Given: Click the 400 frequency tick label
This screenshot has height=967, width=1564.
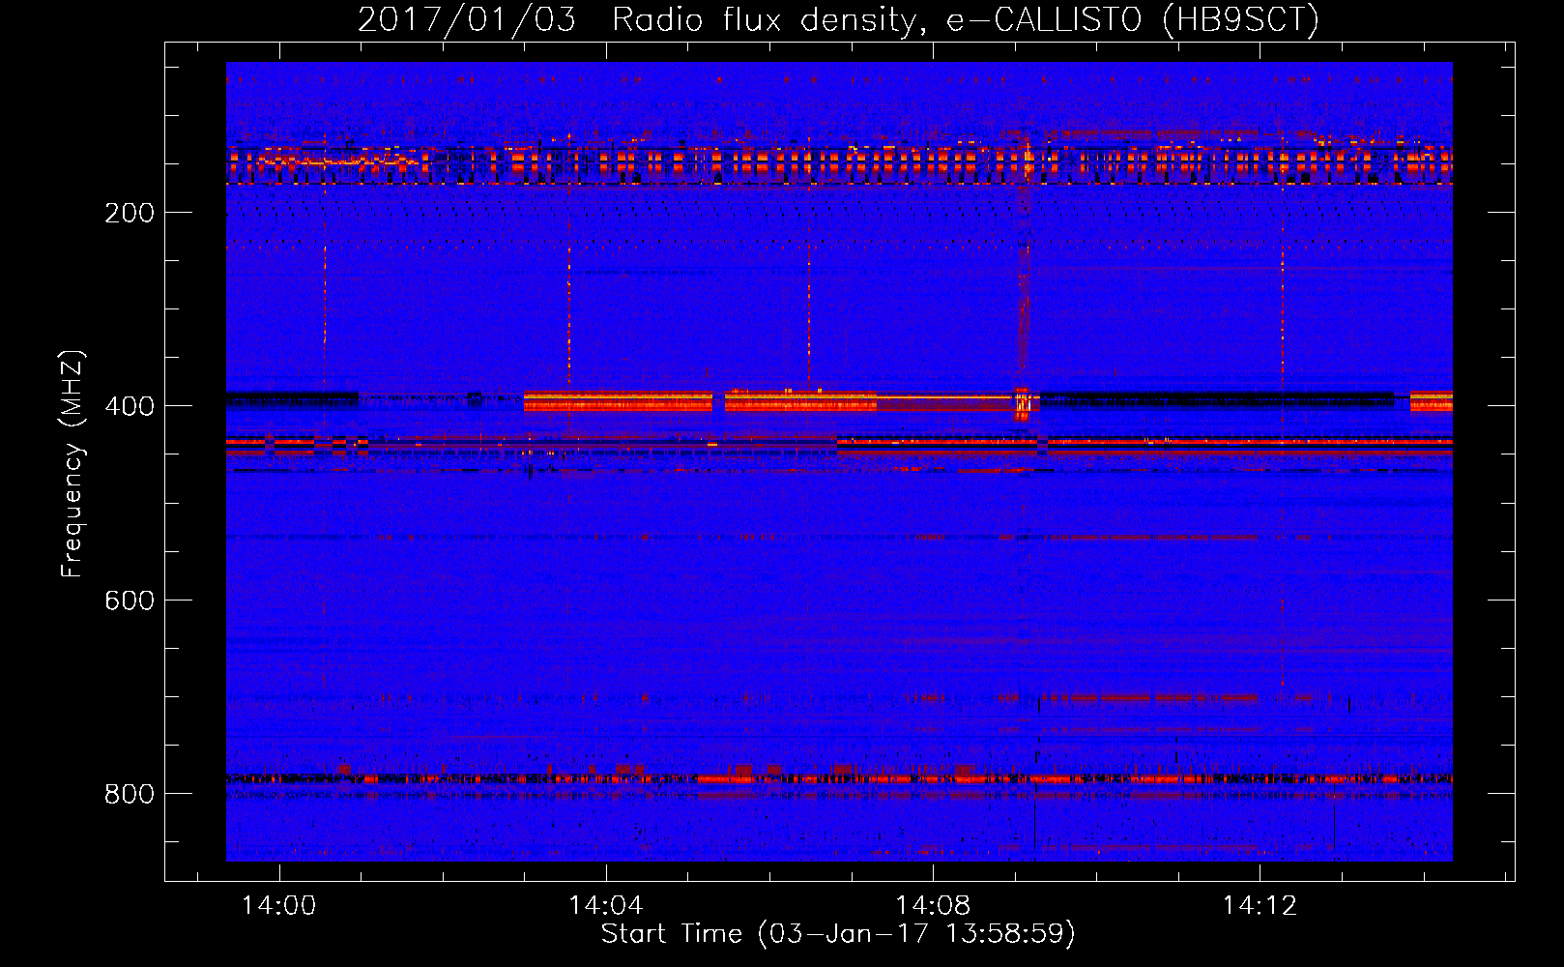Looking at the screenshot, I should click(130, 406).
